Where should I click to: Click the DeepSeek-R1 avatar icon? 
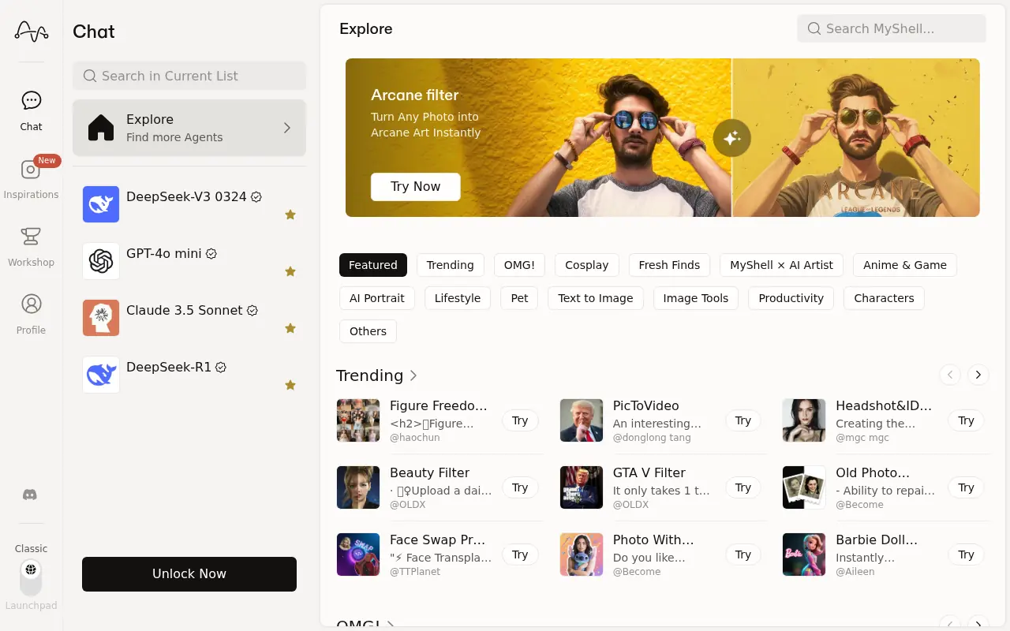click(101, 375)
